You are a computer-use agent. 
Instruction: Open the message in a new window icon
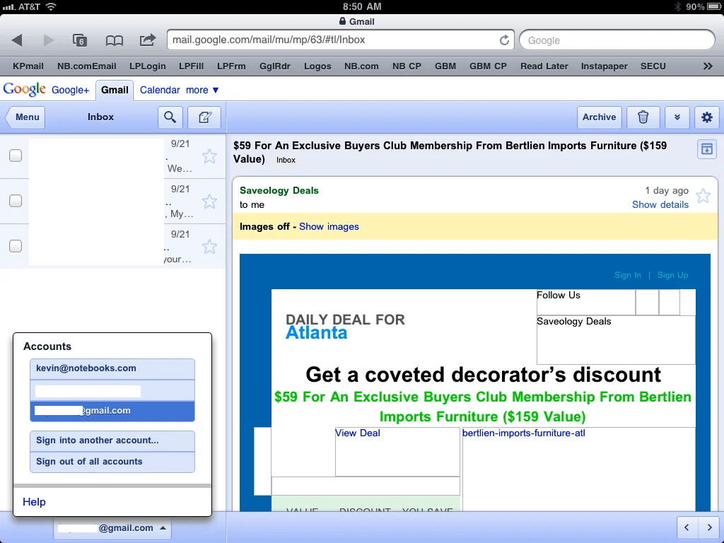706,149
